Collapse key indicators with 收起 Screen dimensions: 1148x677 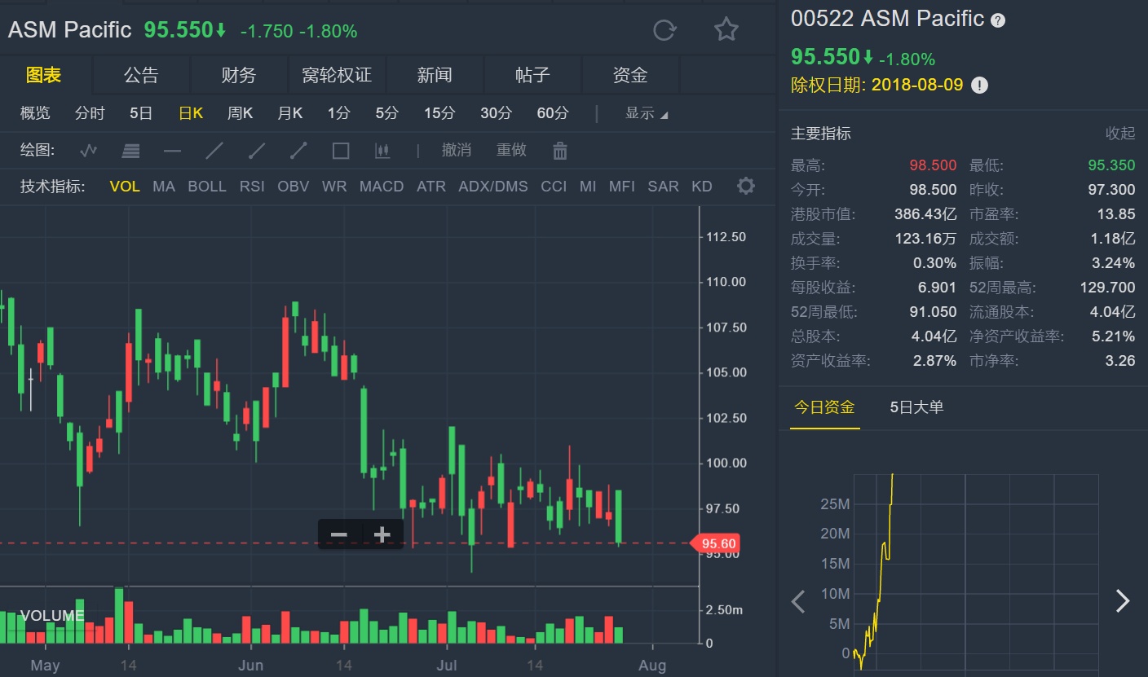pos(1119,134)
